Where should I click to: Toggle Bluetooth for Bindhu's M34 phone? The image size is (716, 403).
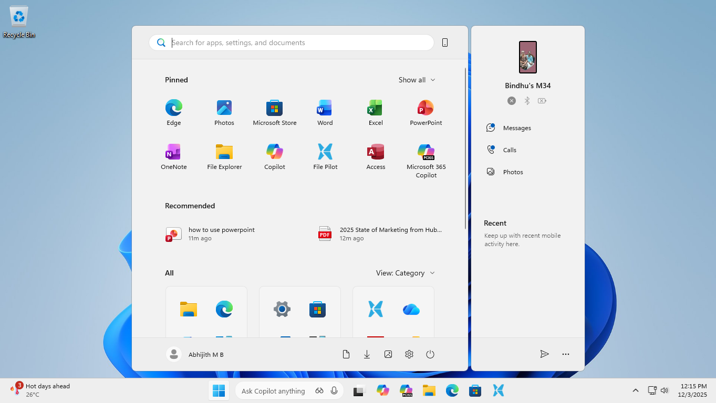click(526, 100)
